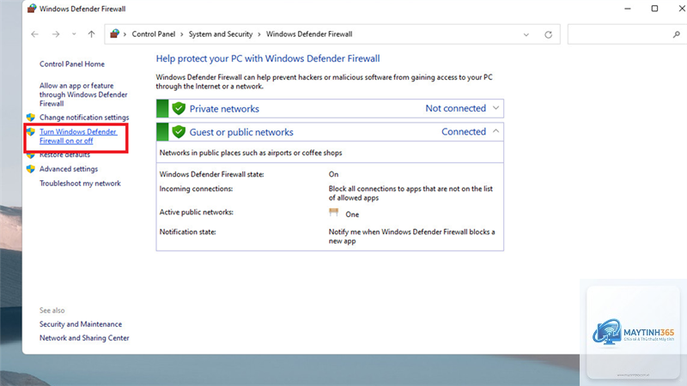Click Guest or public networks heading

241,132
